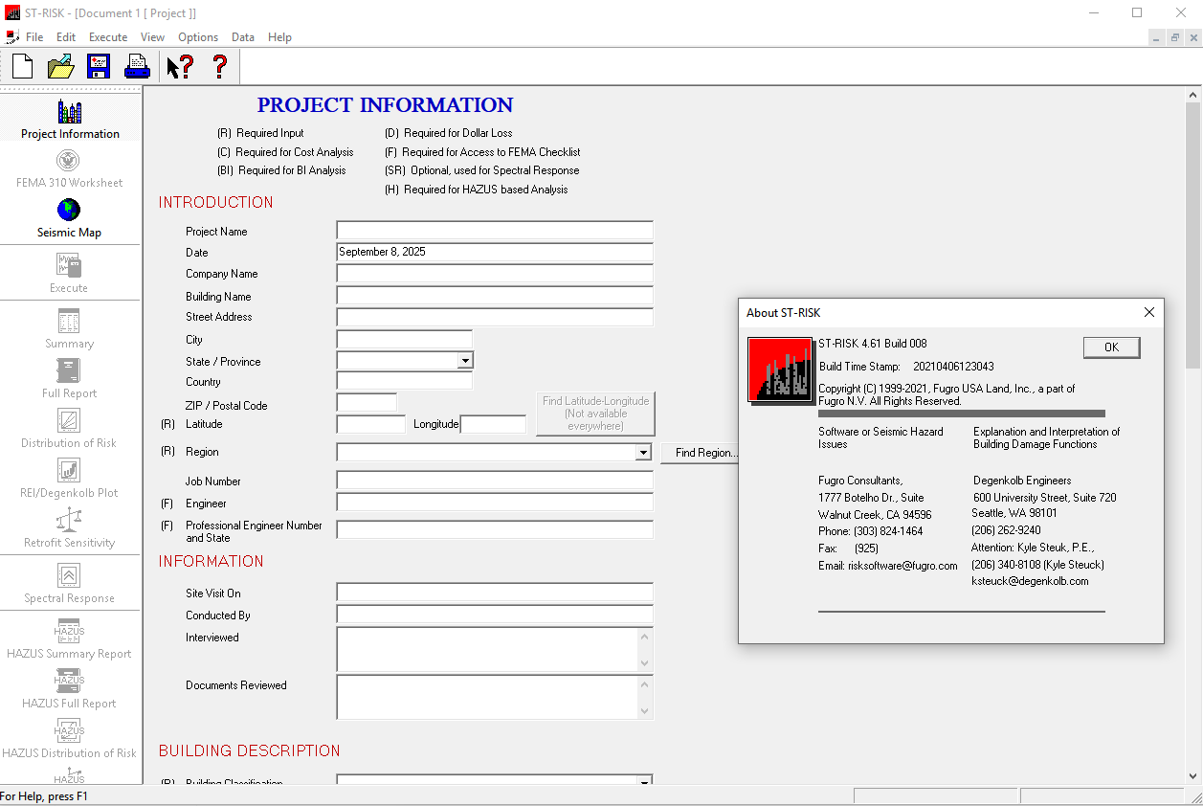
Task: Click the main form scroll down arrow
Action: point(1192,776)
